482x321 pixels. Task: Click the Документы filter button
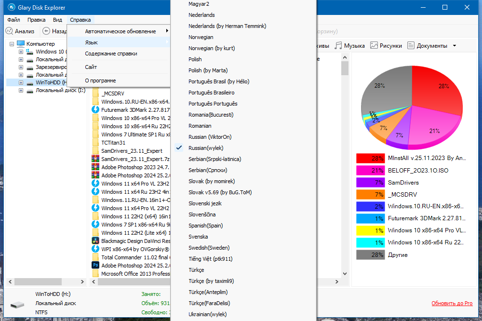(x=427, y=45)
